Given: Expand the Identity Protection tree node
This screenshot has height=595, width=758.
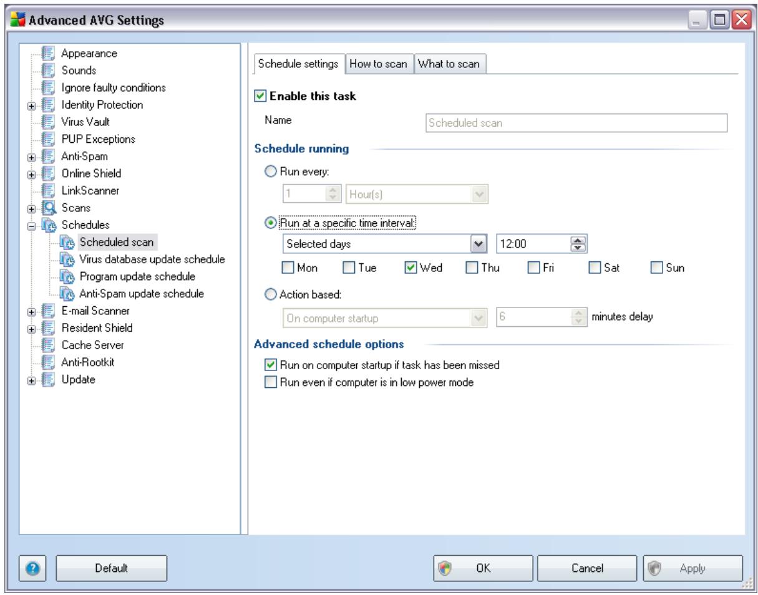Looking at the screenshot, I should 31,105.
